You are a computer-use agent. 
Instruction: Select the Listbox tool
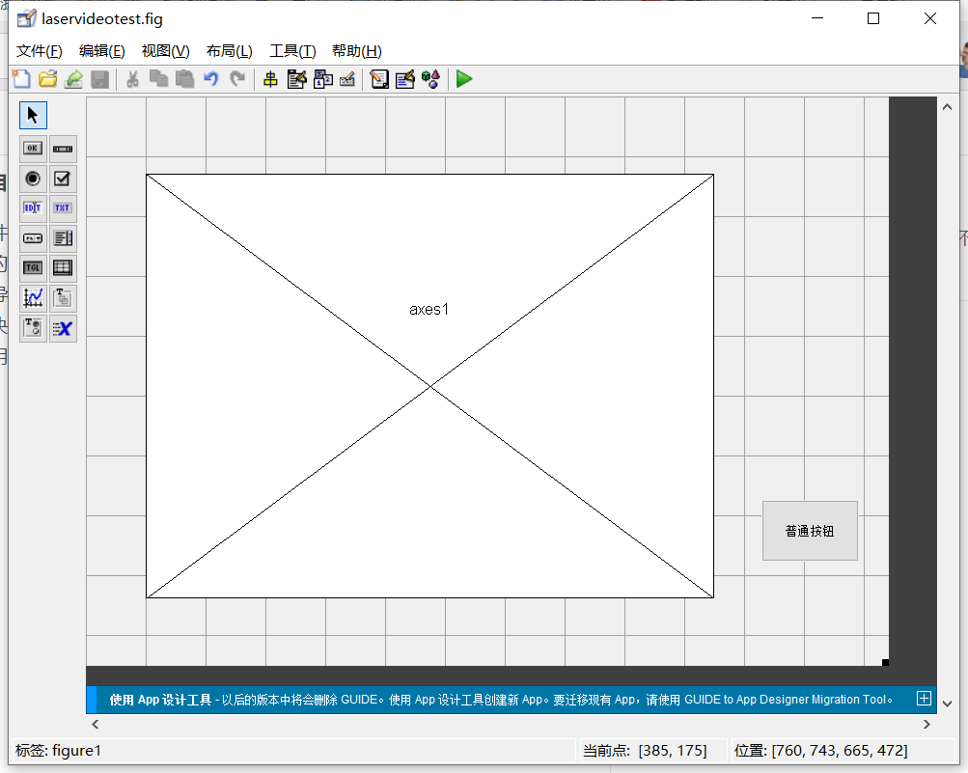tap(63, 237)
